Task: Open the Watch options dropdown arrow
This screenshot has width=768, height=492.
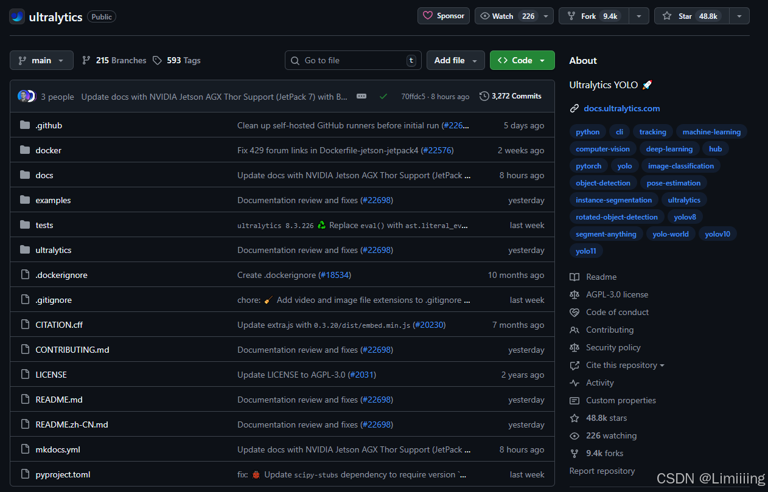Action: click(546, 16)
